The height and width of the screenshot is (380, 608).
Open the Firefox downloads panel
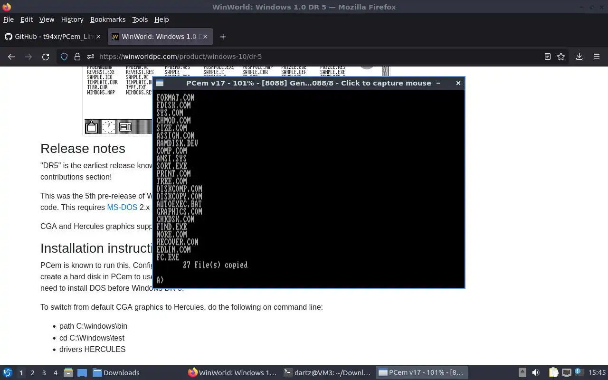pos(579,57)
